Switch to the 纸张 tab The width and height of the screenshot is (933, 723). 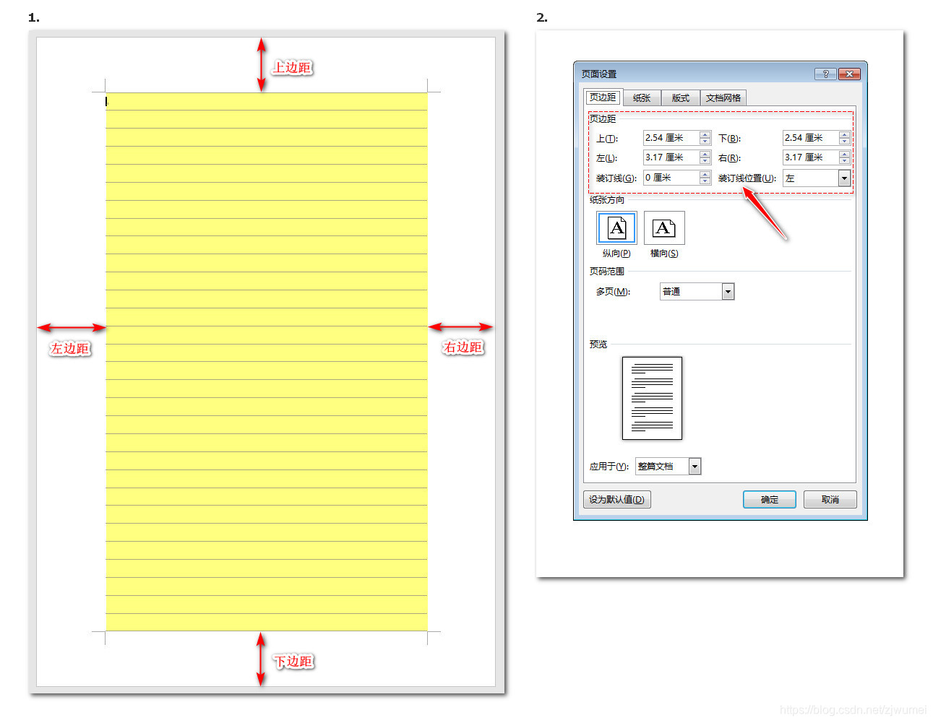coord(642,98)
